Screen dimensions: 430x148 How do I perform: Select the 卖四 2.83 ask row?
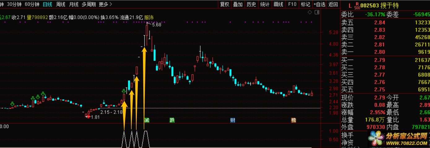(x=385, y=30)
